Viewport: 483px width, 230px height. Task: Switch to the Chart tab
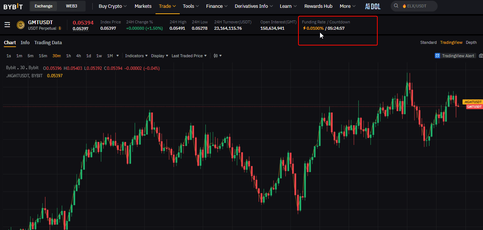(10, 43)
